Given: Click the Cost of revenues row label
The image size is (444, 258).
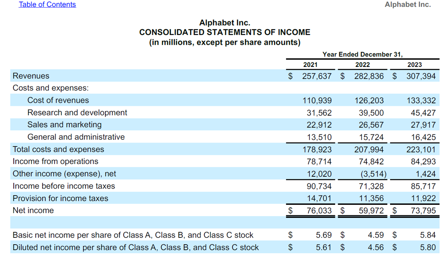Looking at the screenshot, I should (58, 100).
